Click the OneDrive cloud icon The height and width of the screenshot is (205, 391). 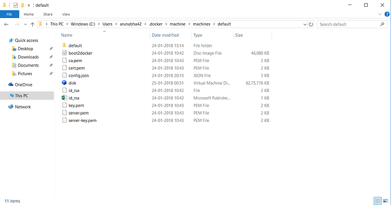[x=11, y=85]
